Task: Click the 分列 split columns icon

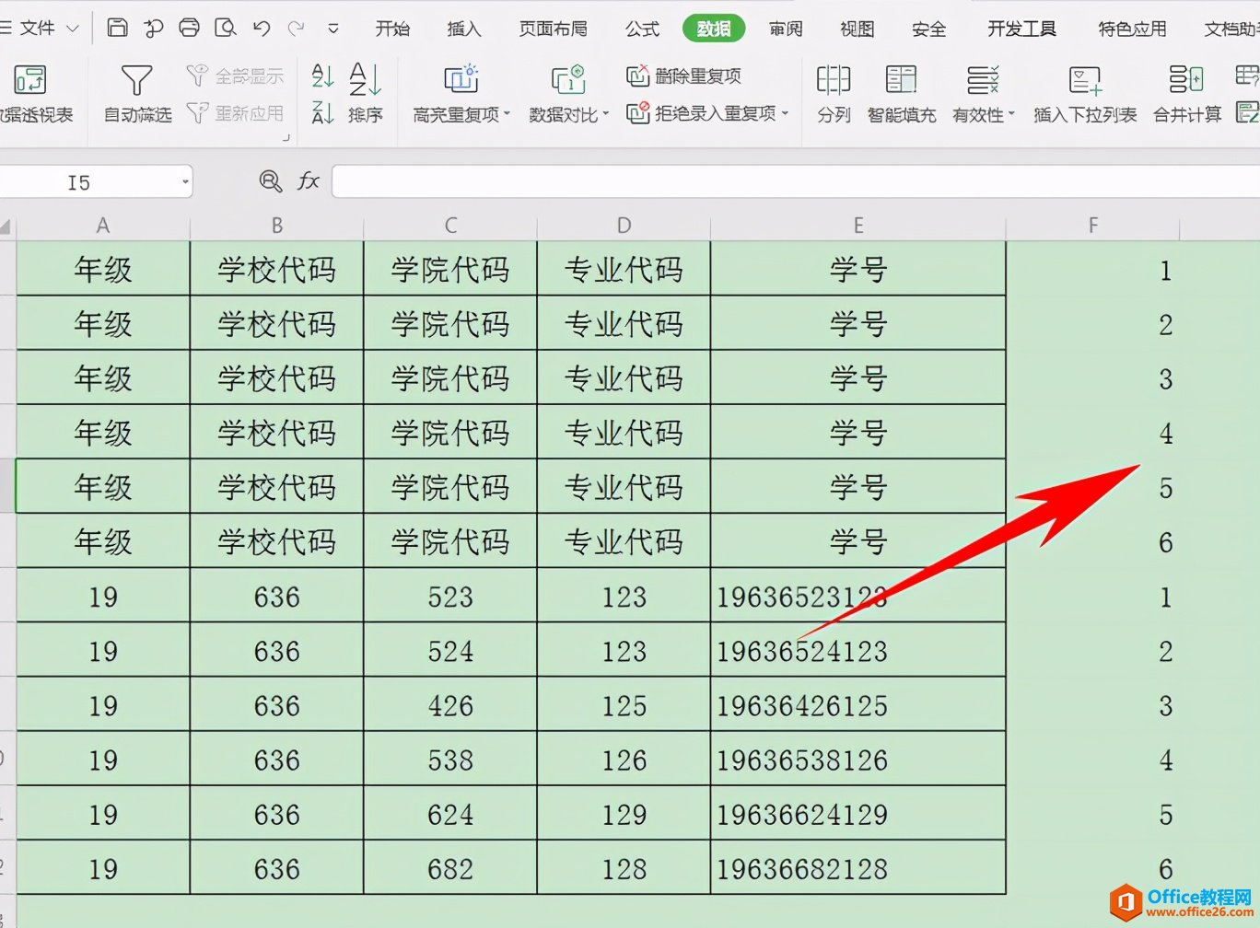Action: (x=834, y=80)
